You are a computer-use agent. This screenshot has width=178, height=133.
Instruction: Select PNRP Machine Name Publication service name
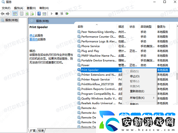click(x=98, y=56)
